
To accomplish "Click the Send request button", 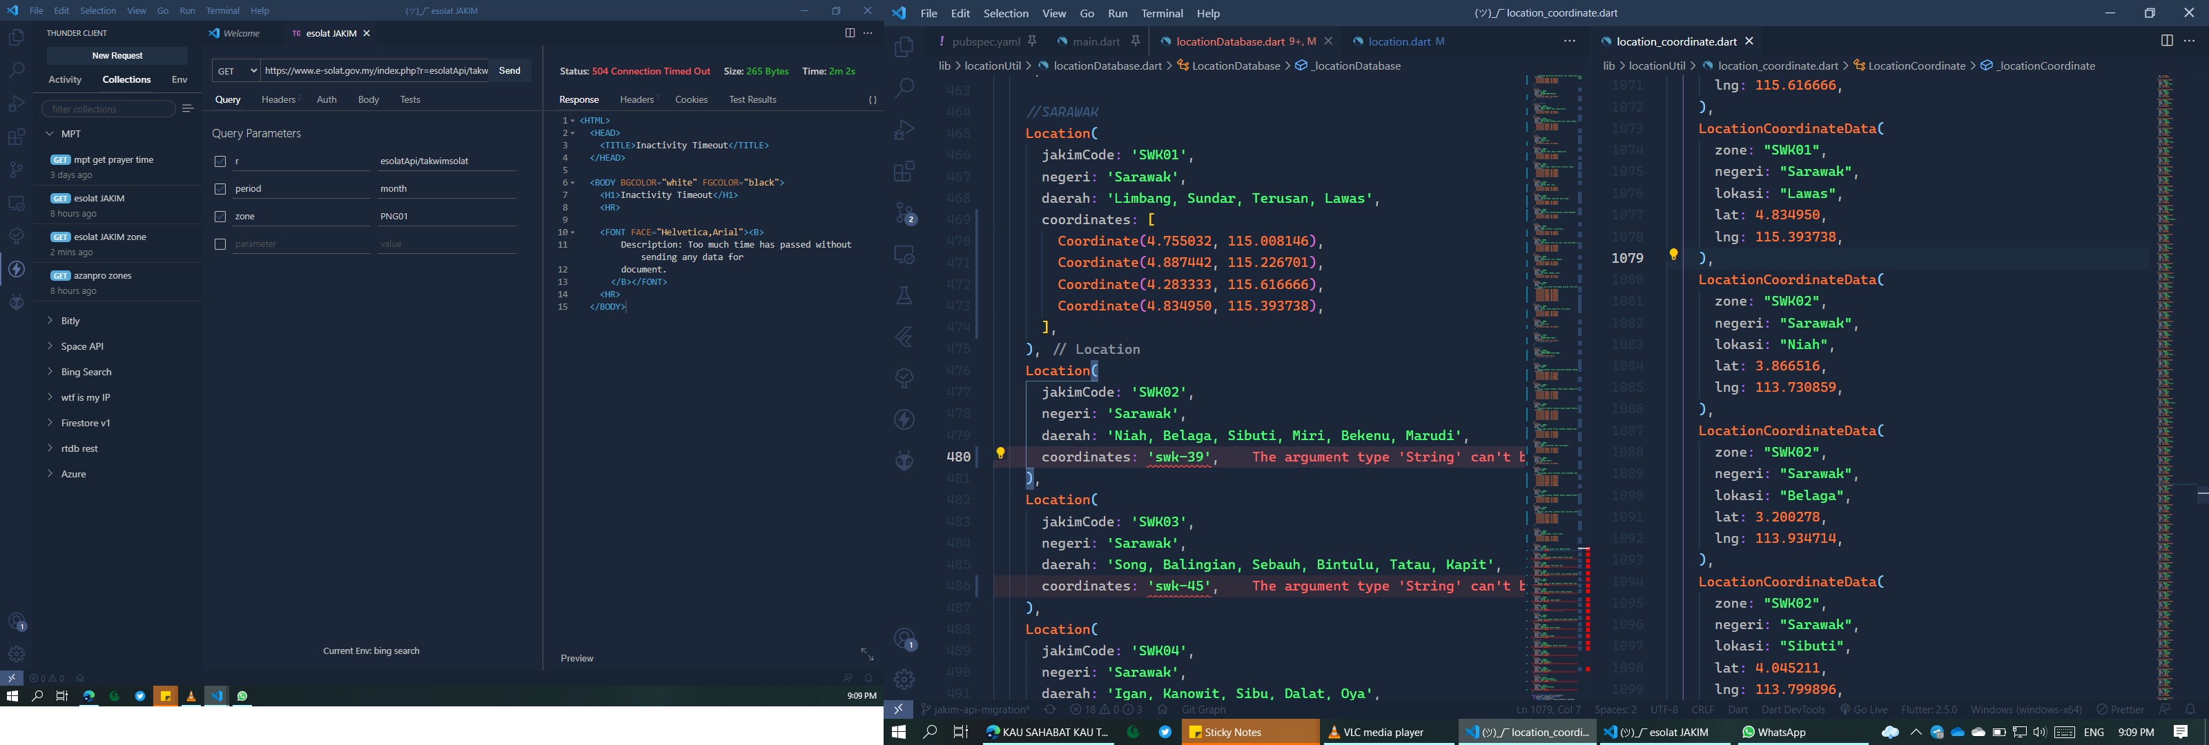I will click(509, 70).
